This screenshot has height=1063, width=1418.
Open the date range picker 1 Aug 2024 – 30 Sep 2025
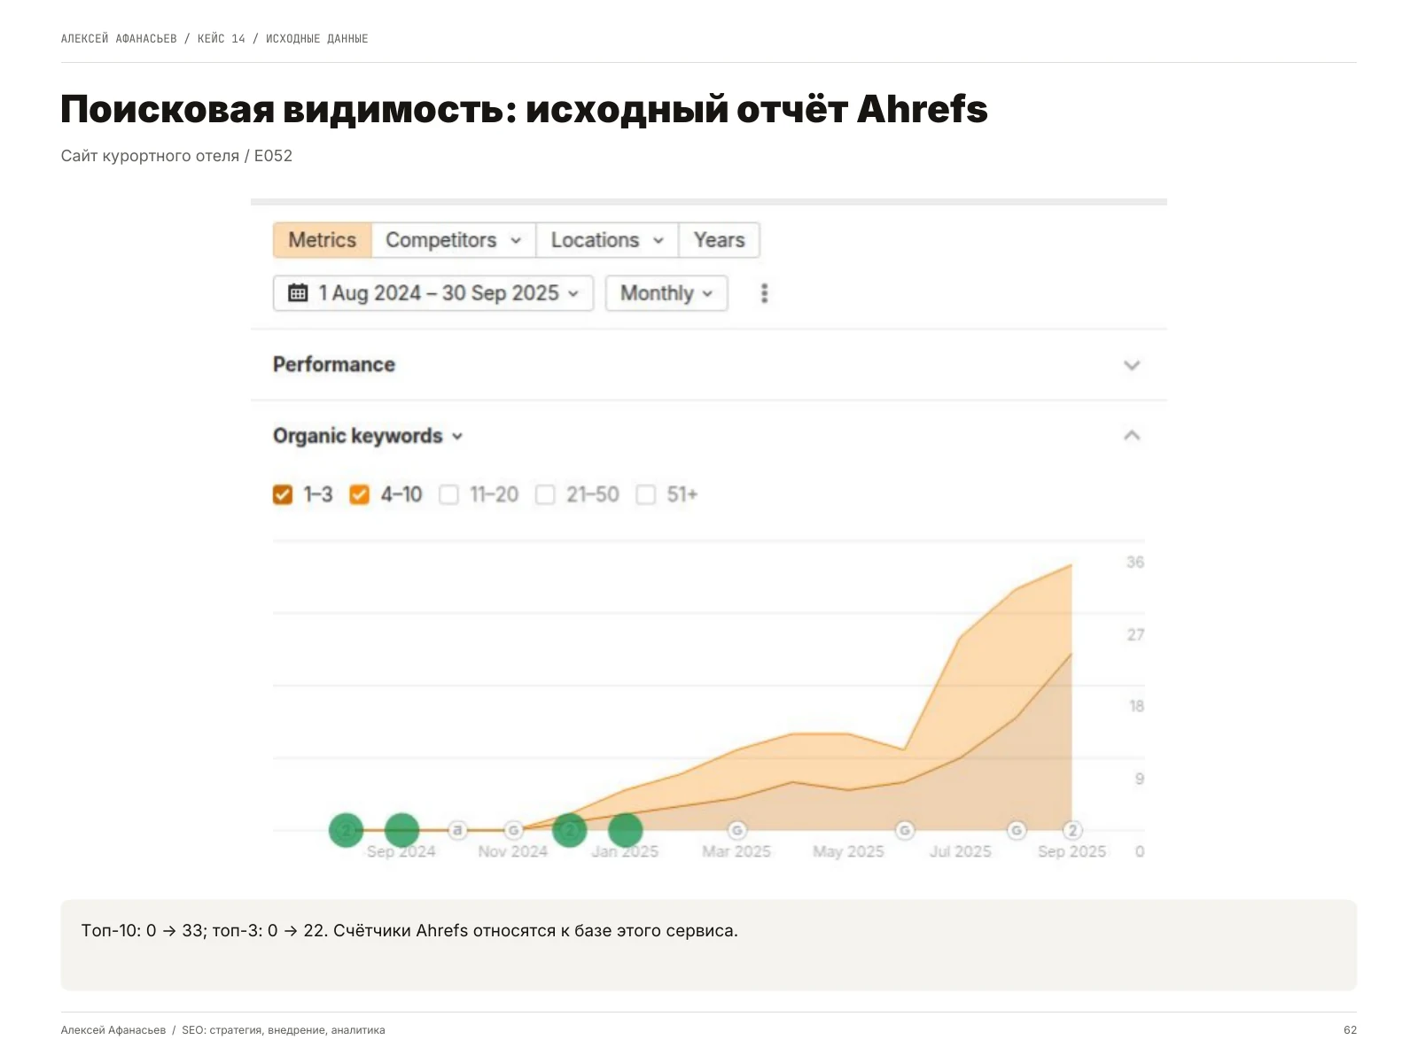433,293
